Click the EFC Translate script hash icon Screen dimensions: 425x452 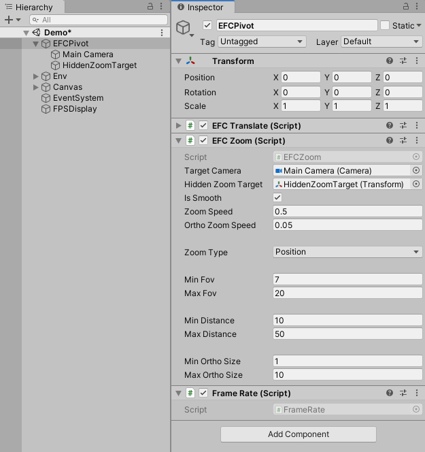pos(190,125)
